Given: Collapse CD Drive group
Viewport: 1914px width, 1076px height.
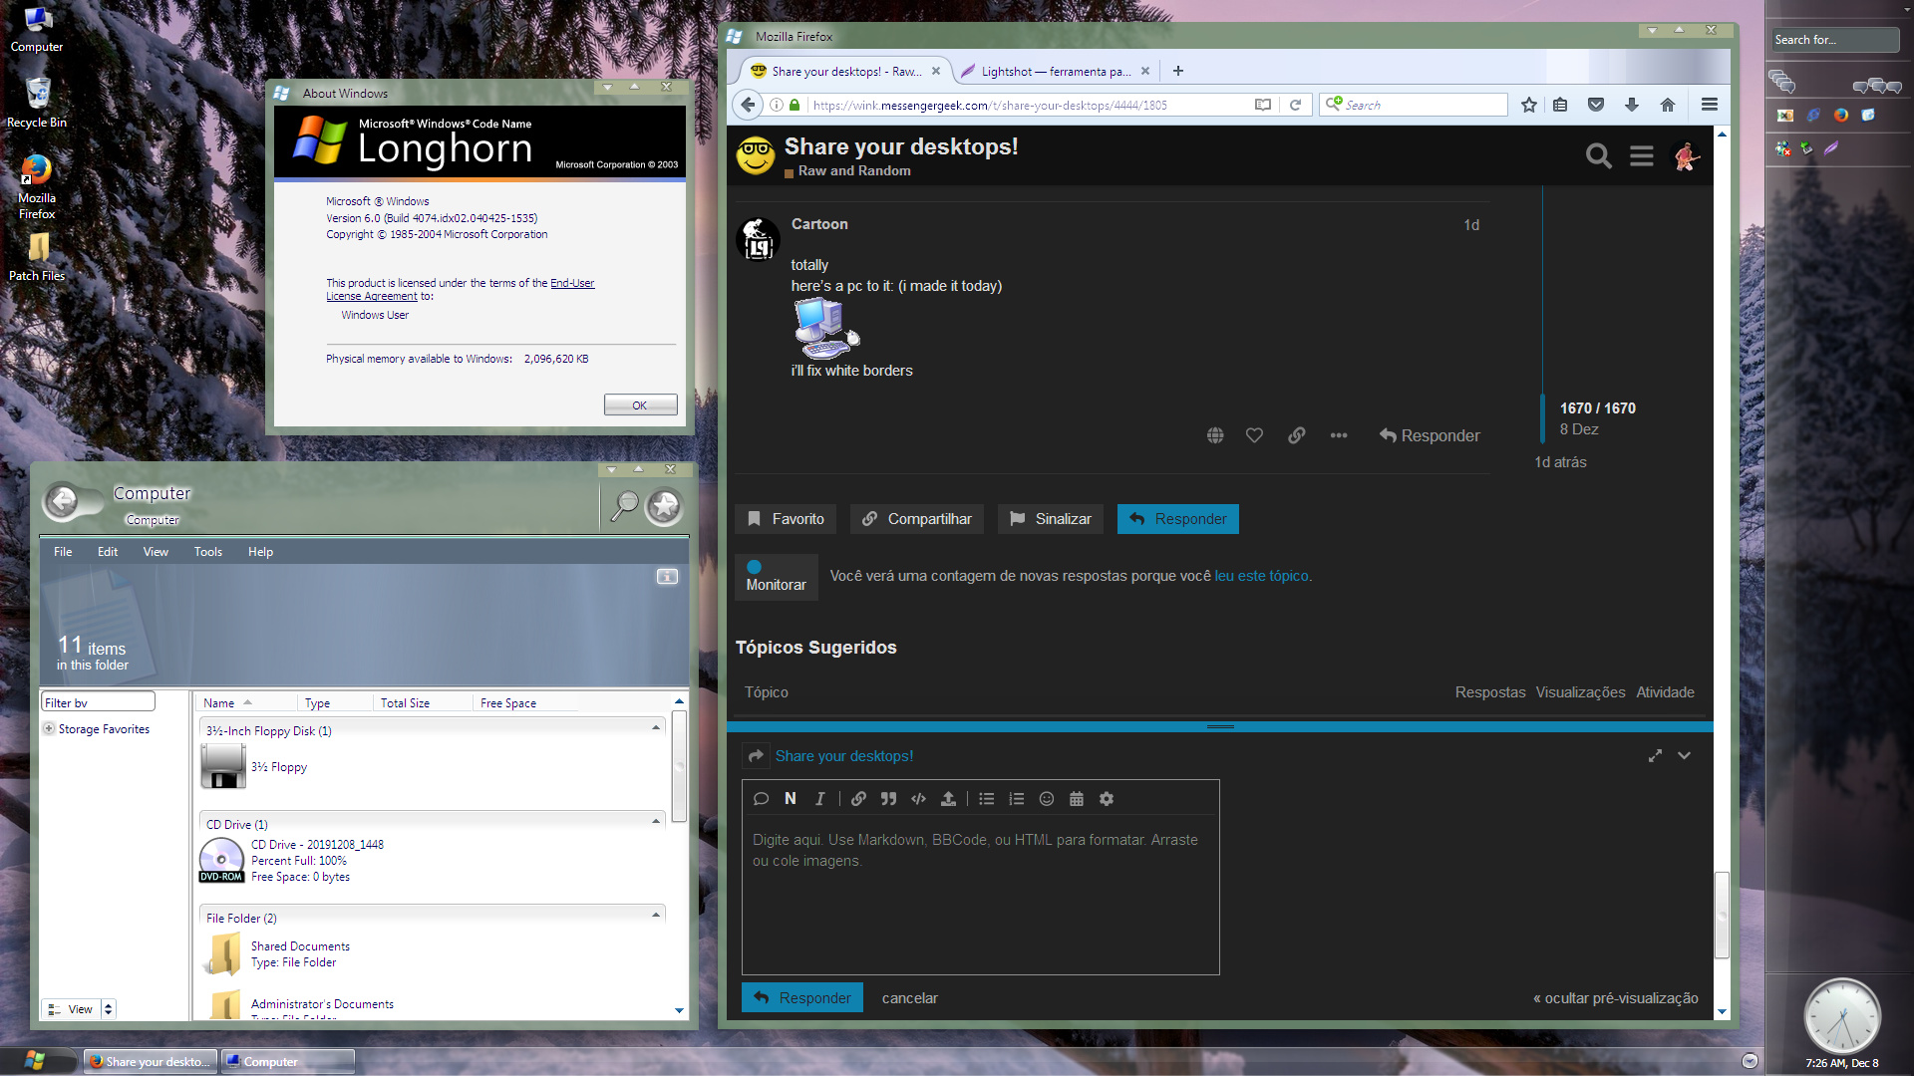Looking at the screenshot, I should click(656, 822).
